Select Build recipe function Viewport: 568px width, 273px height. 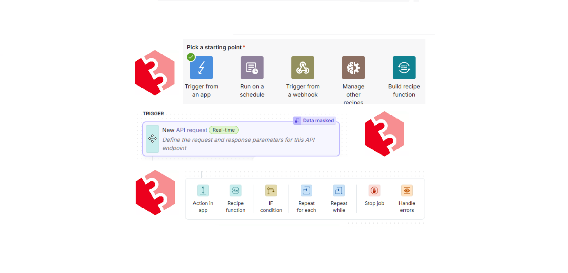pyautogui.click(x=404, y=67)
